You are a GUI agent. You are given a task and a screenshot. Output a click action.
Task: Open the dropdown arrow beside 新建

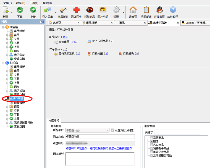[x=12, y=12]
